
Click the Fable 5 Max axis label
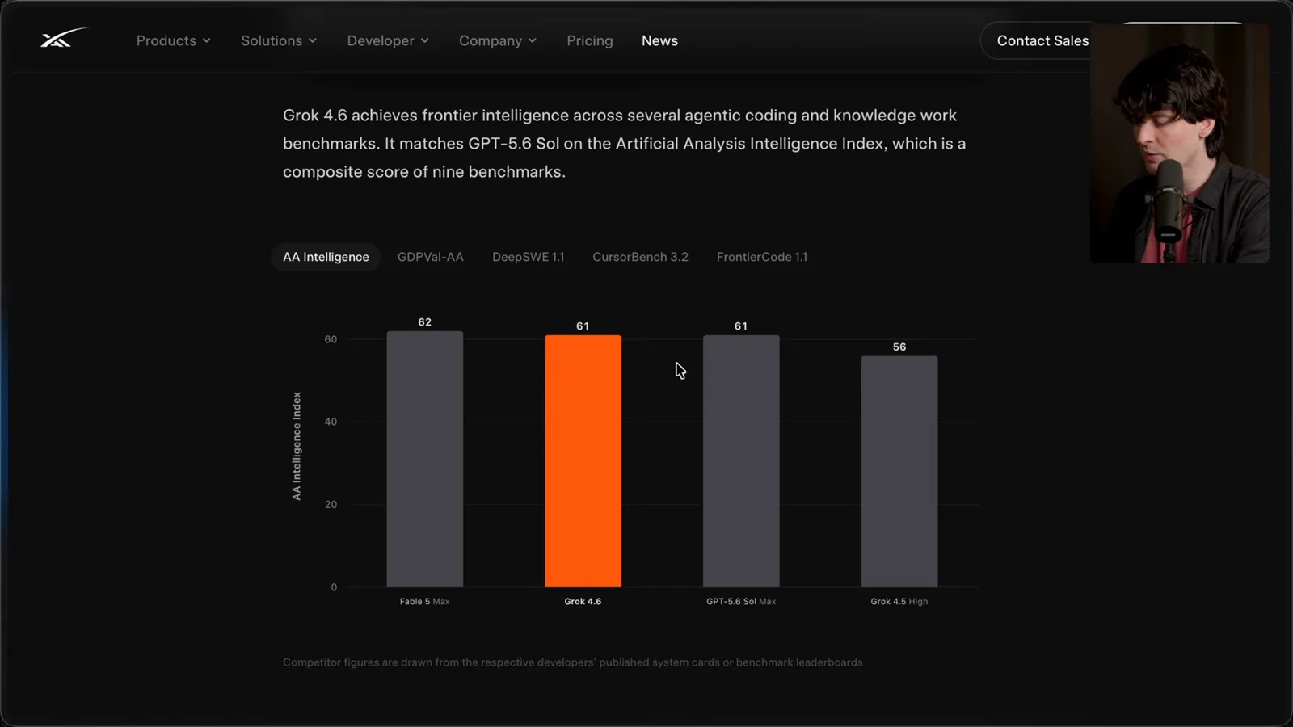pos(424,601)
